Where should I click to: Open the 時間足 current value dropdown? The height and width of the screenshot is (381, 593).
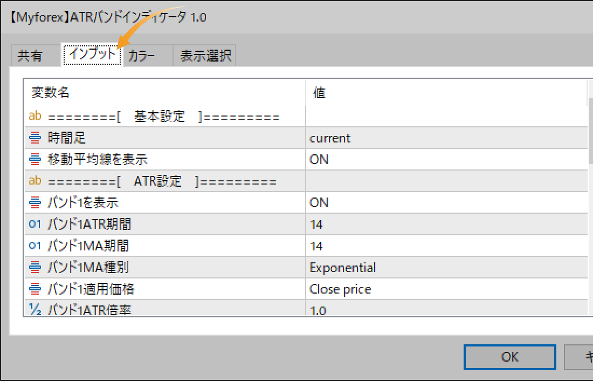tap(377, 137)
